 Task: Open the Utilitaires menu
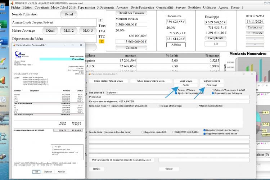(210, 8)
